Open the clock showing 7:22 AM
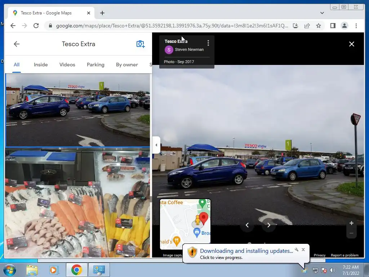This screenshot has width=369, height=277. [x=351, y=270]
